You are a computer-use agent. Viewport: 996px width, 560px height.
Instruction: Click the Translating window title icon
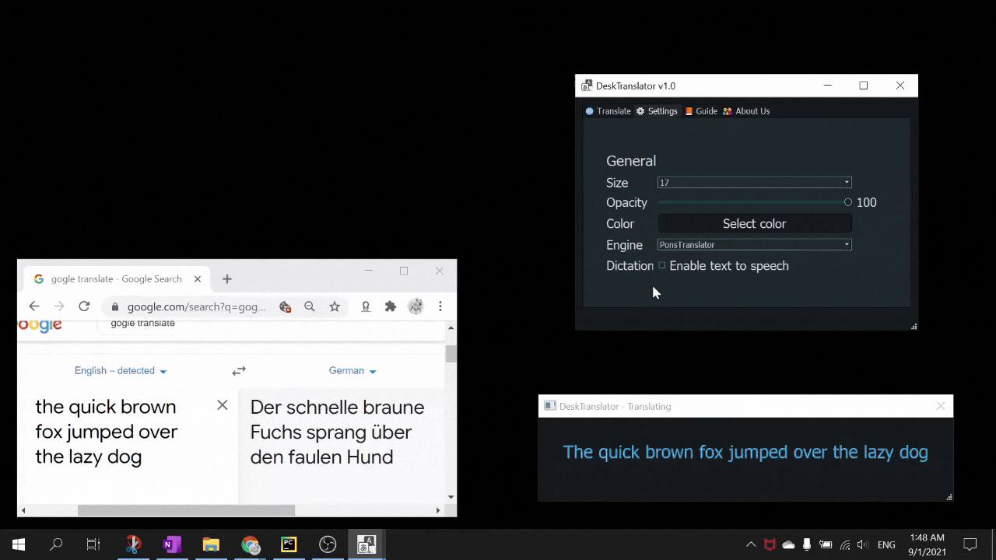coord(549,406)
